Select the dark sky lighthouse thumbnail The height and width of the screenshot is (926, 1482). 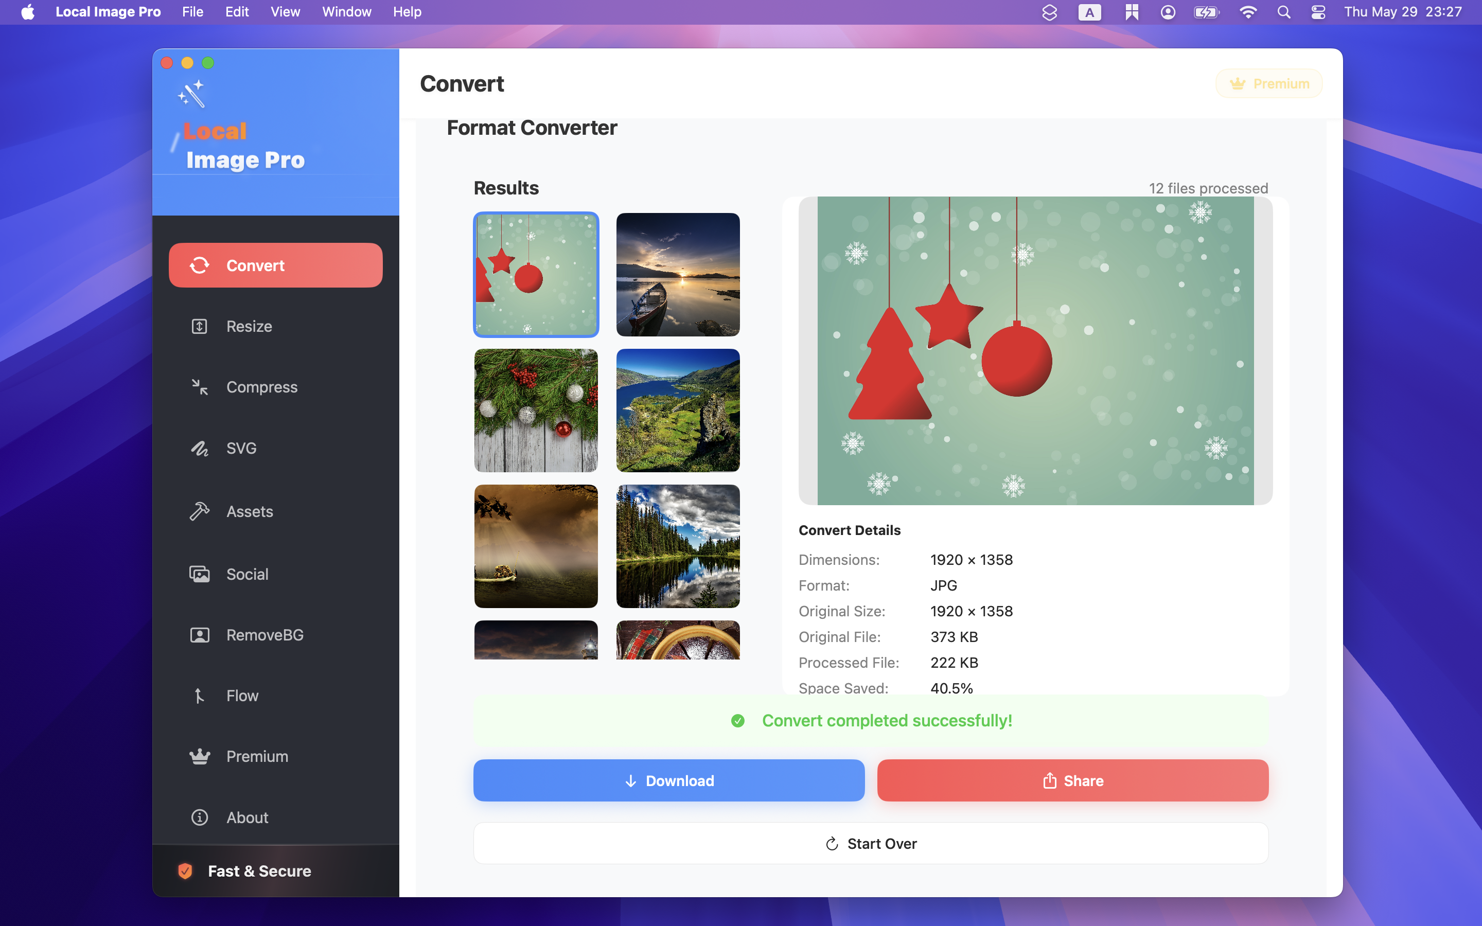[x=536, y=640]
